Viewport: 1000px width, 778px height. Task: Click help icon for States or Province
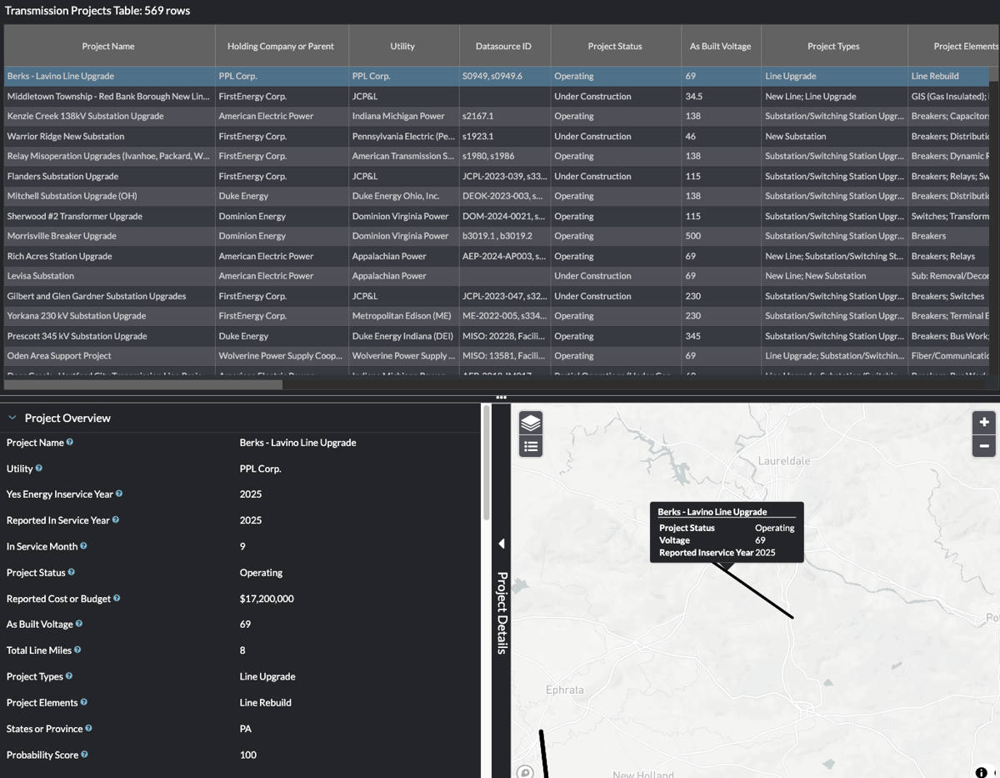pyautogui.click(x=89, y=728)
